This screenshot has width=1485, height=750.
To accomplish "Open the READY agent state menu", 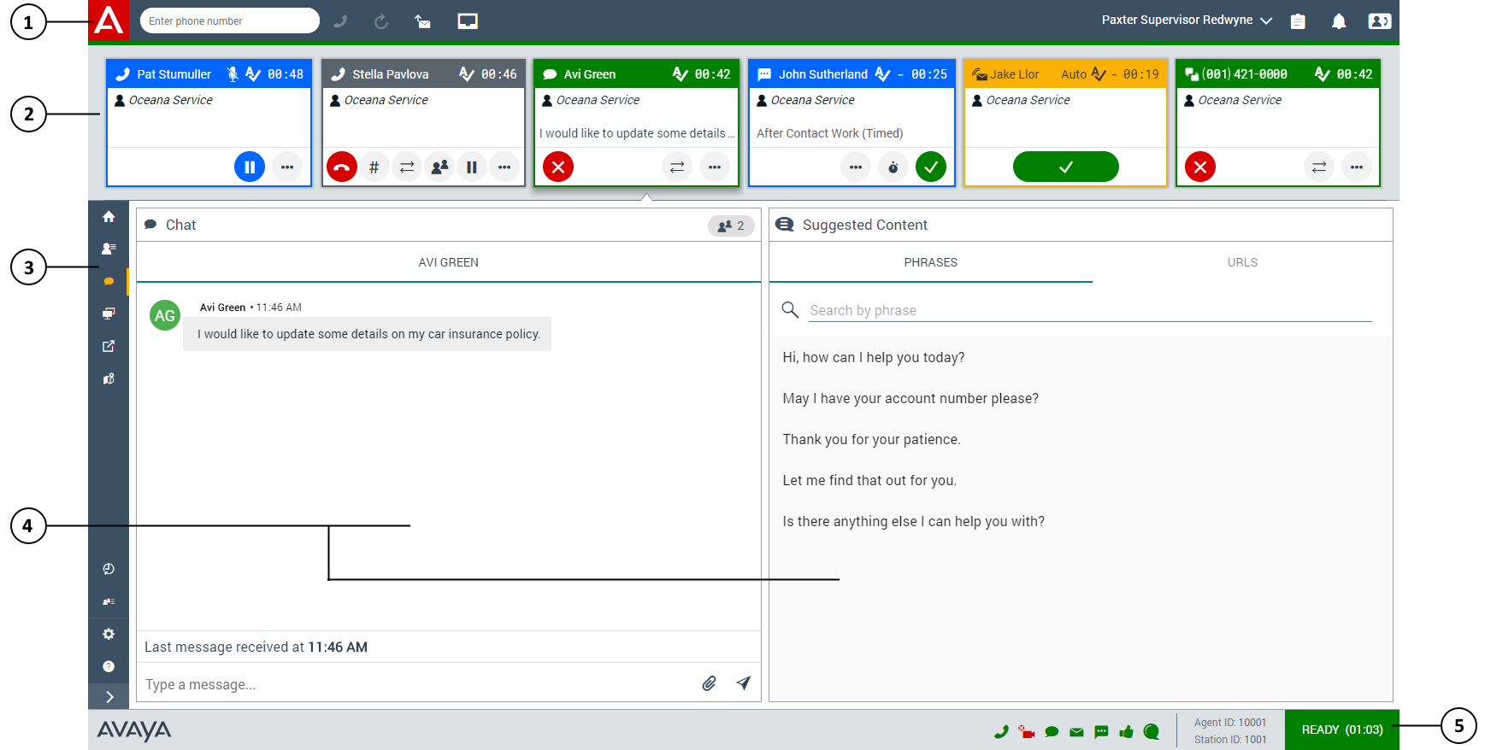I will point(1341,730).
